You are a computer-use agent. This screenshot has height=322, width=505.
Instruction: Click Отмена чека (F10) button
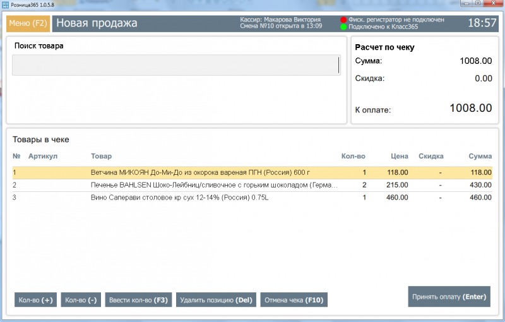(x=294, y=300)
